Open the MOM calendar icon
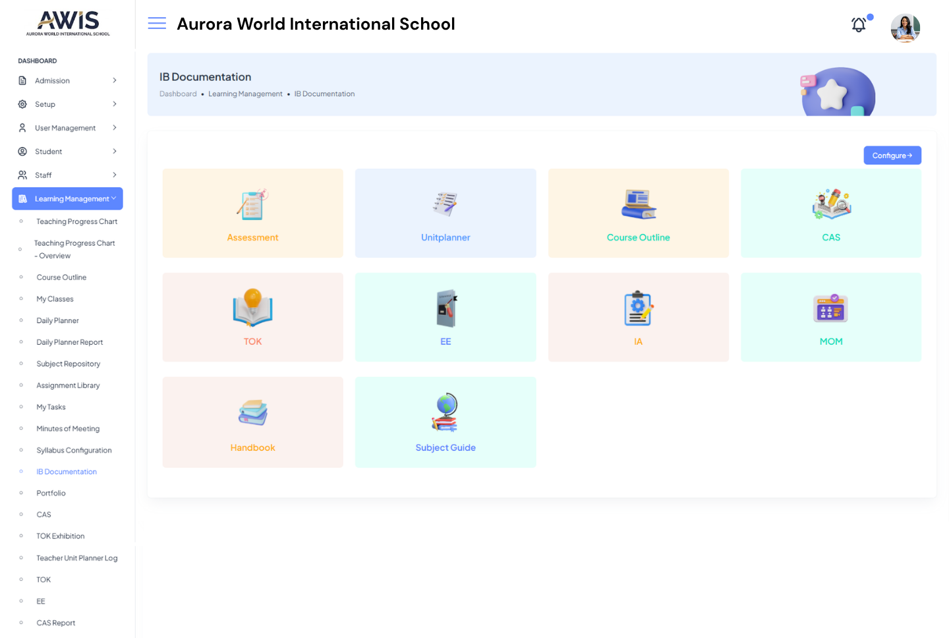Screen dimensions: 949x638 pyautogui.click(x=830, y=308)
